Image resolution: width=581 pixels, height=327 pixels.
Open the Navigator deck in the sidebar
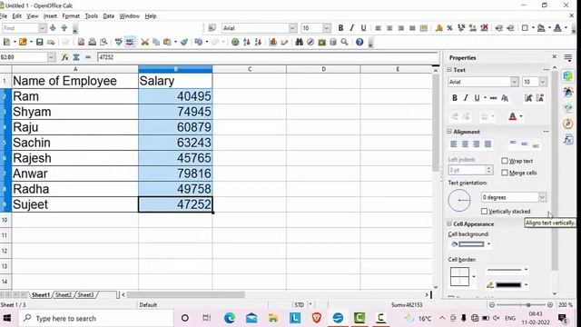[x=568, y=124]
